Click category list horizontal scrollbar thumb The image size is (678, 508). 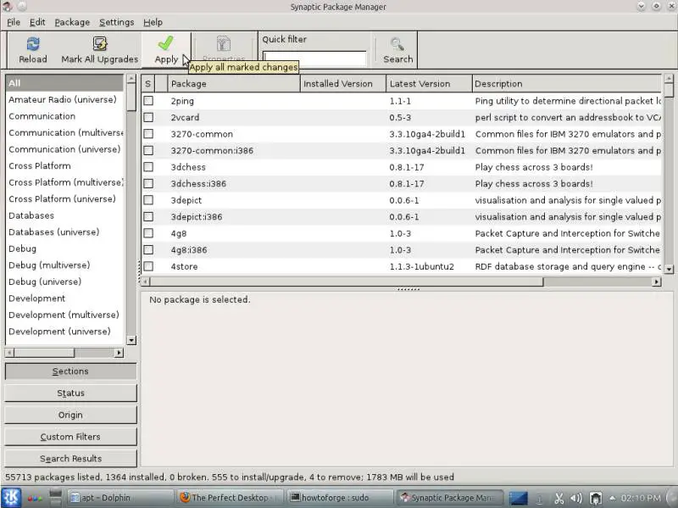(44, 353)
